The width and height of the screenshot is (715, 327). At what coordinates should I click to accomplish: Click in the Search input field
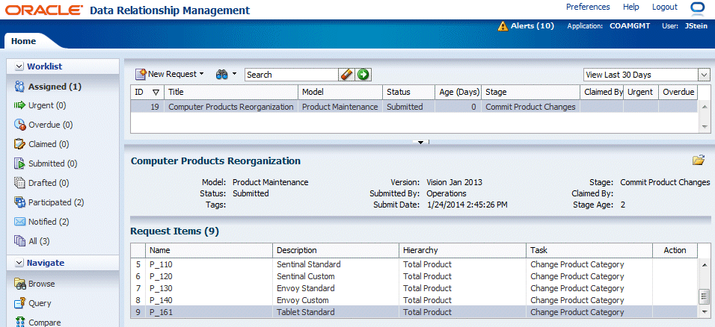click(x=292, y=75)
